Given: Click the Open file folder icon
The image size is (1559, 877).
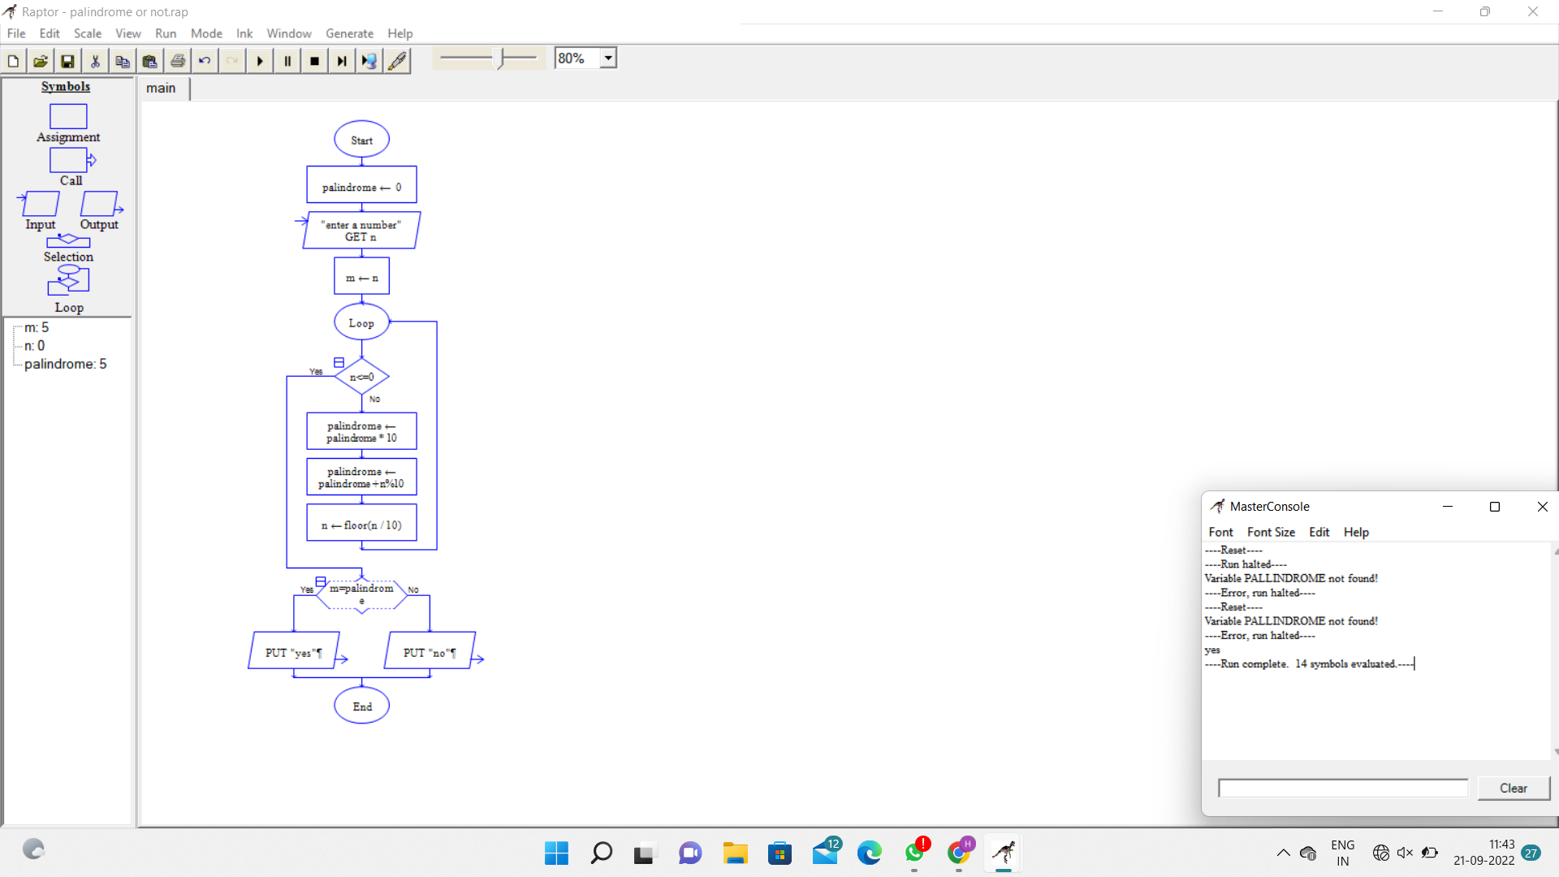Looking at the screenshot, I should click(x=41, y=61).
